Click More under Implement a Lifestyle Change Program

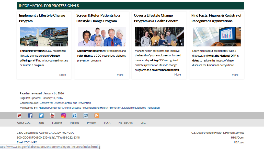62,75
